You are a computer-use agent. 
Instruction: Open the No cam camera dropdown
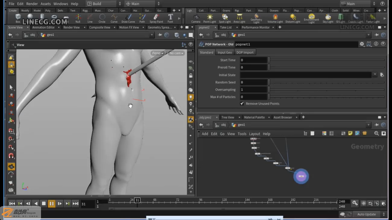coord(176,53)
